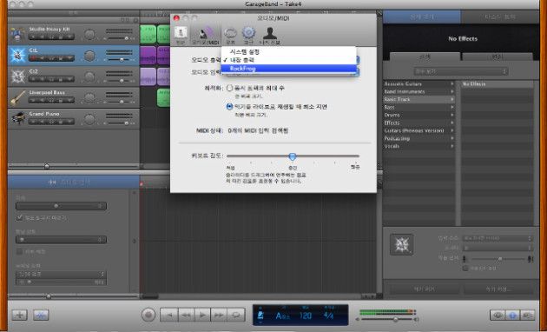Open the Podcasting category
547x332 pixels.
coord(419,138)
